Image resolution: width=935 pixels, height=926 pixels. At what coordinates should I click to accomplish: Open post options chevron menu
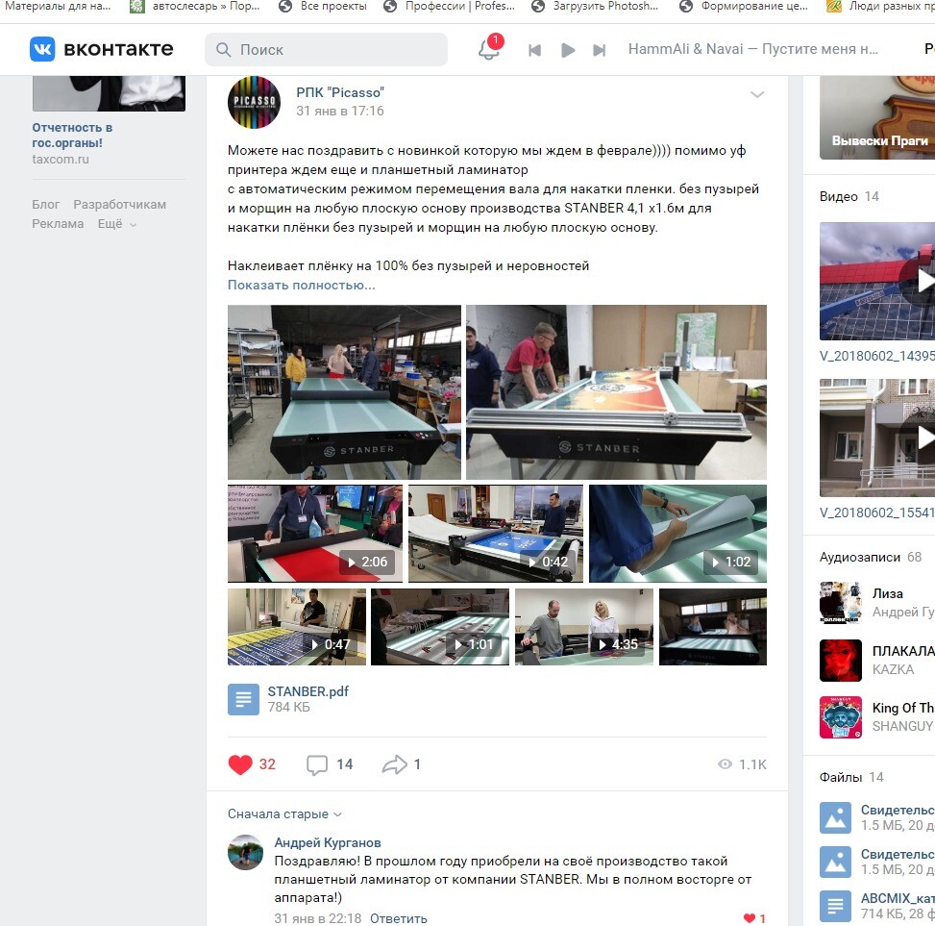(757, 94)
